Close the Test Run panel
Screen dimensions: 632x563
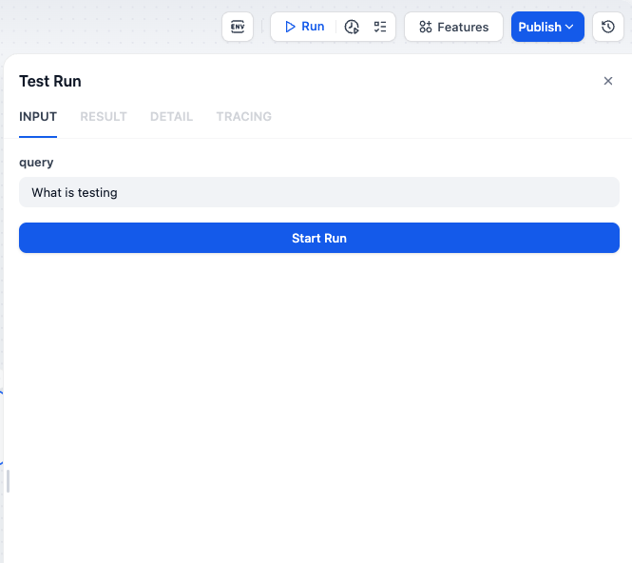[608, 81]
